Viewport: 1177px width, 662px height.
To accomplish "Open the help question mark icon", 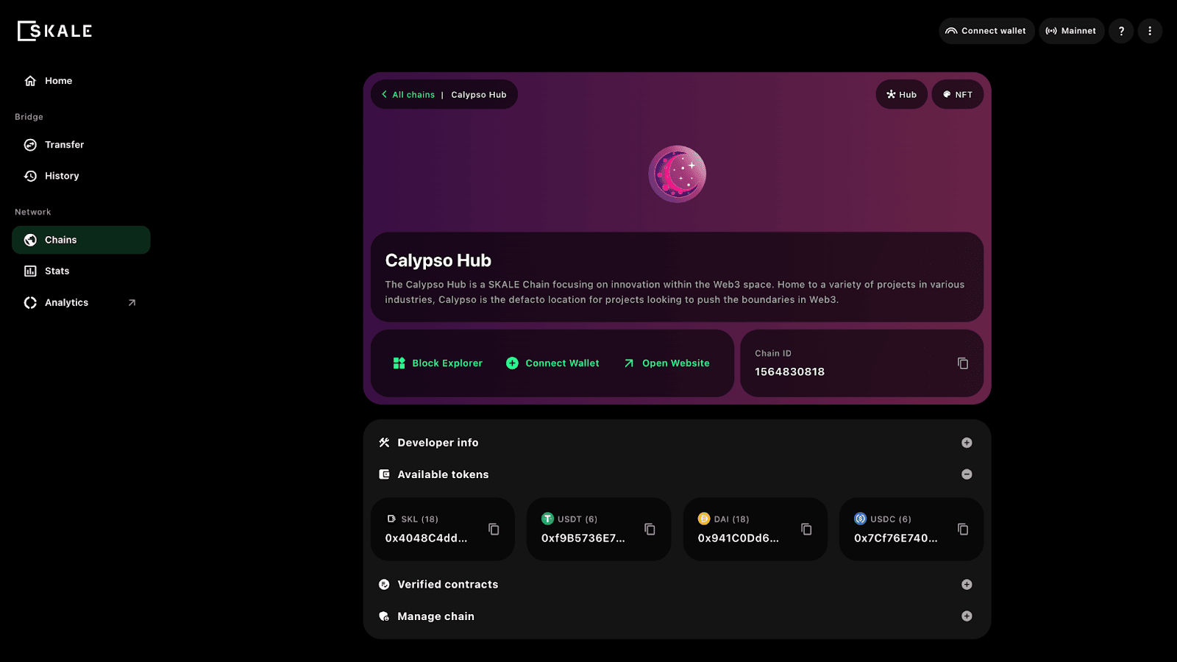I will (1121, 31).
